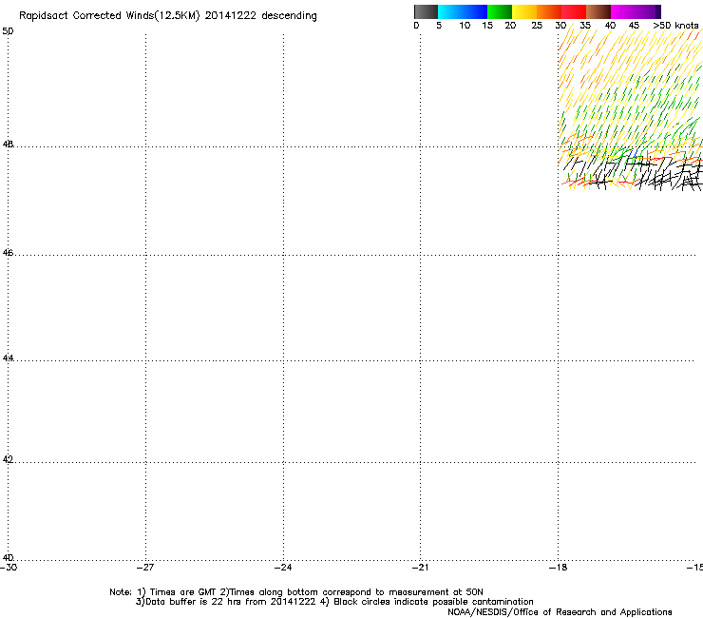The image size is (703, 618).
Task: Click the longitude label '-21'
Action: (x=421, y=568)
